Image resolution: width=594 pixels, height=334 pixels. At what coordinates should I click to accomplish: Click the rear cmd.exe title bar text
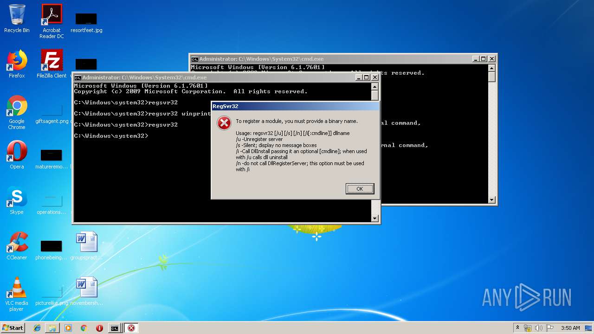(x=261, y=59)
